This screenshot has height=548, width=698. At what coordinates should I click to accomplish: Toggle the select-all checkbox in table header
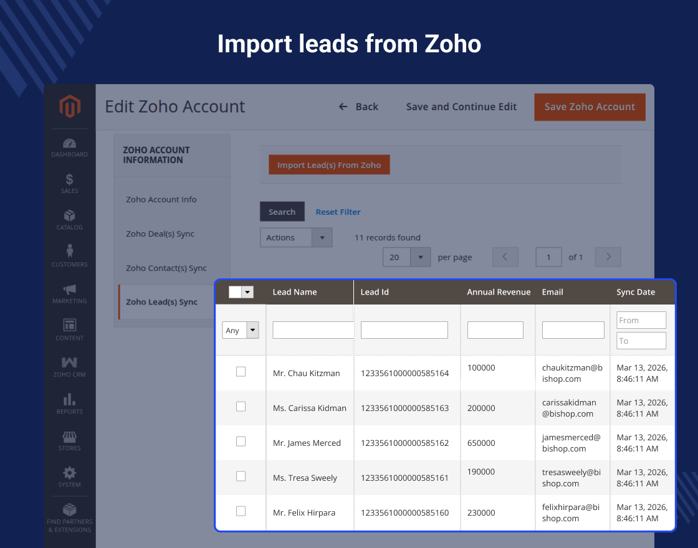click(235, 292)
